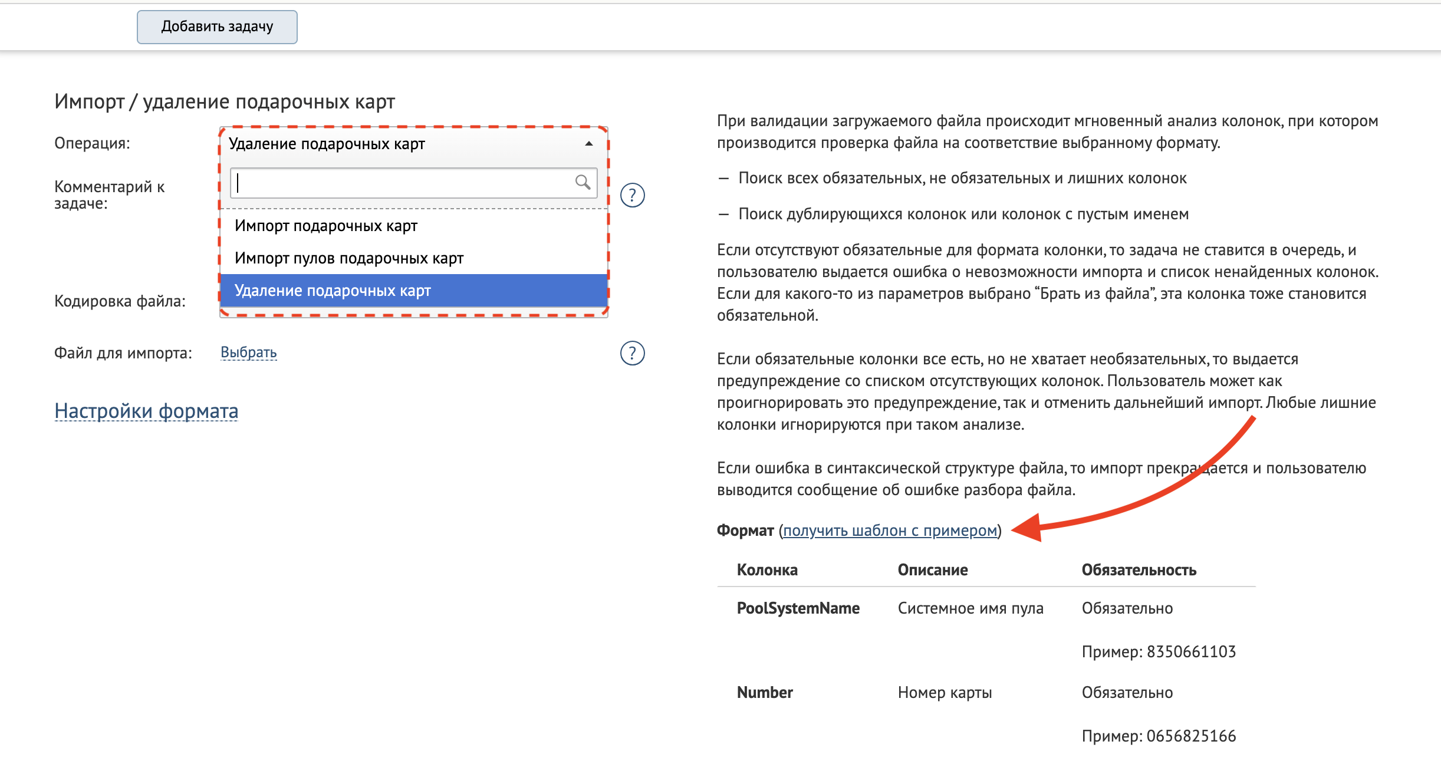The width and height of the screenshot is (1441, 761).
Task: Click the Добавить задачу button
Action: pyautogui.click(x=217, y=27)
